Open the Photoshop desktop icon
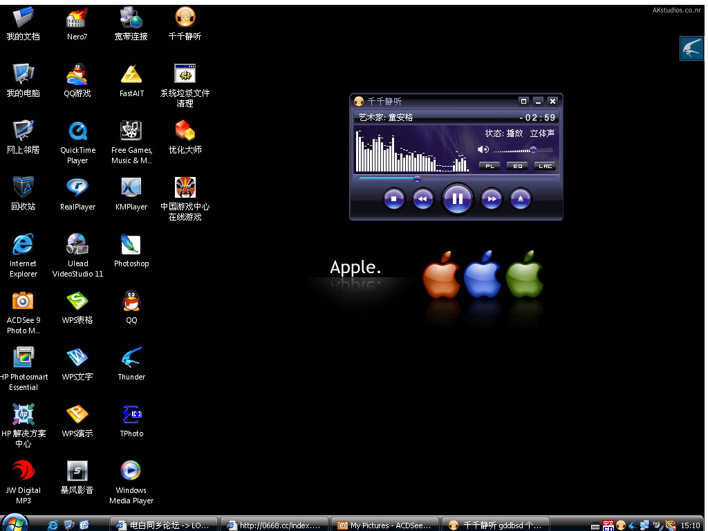The width and height of the screenshot is (708, 531). point(131,245)
